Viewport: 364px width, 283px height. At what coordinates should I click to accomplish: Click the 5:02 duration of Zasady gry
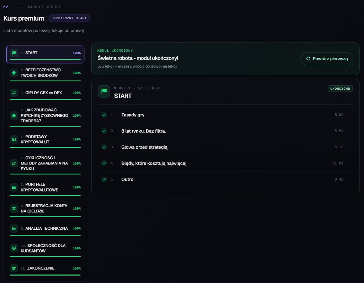coord(339,115)
